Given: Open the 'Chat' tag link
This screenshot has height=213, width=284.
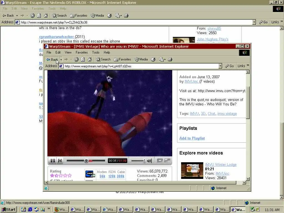Looking at the screenshot, I should 211,113.
